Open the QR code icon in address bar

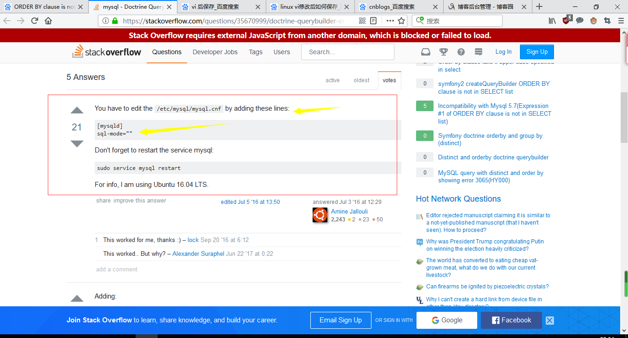click(x=362, y=21)
